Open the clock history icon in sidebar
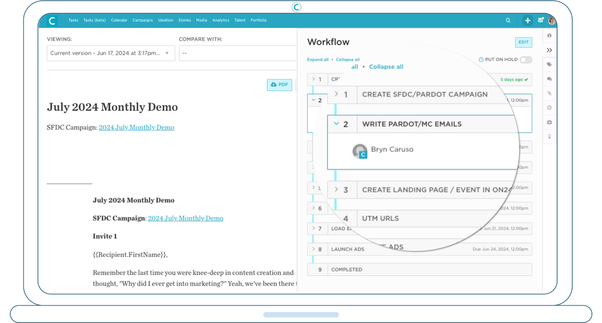 549,108
